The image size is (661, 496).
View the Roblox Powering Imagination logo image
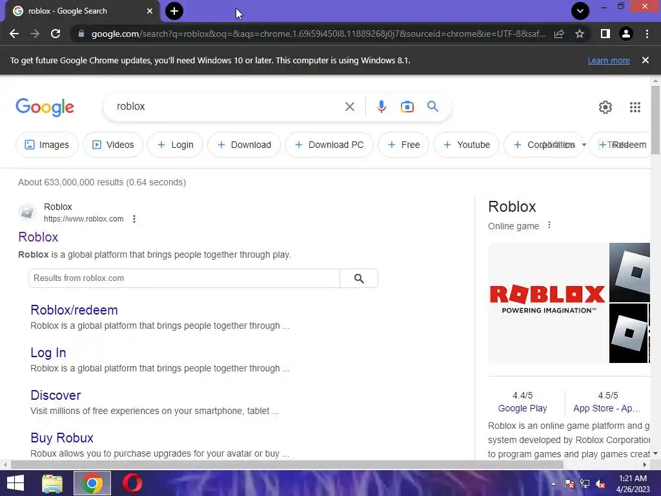547,303
